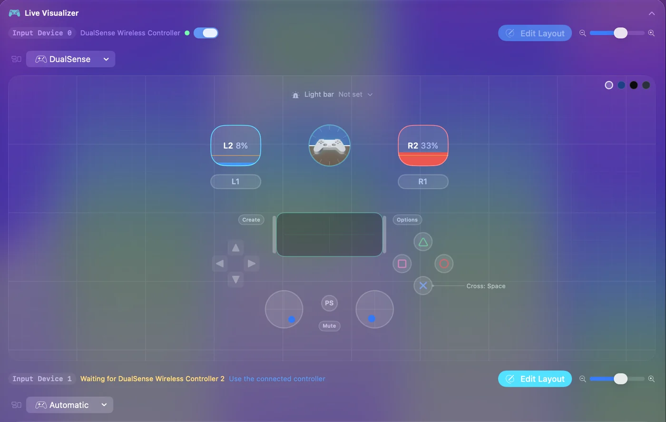666x422 pixels.
Task: Click the Live Visualizer gamepad icon
Action: 14,13
